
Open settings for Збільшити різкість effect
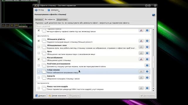point(141,41)
